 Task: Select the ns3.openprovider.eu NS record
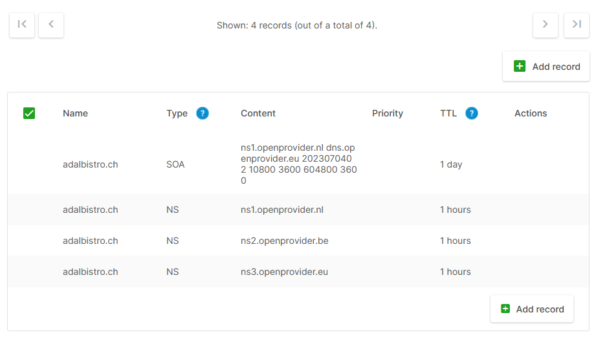(x=90, y=272)
